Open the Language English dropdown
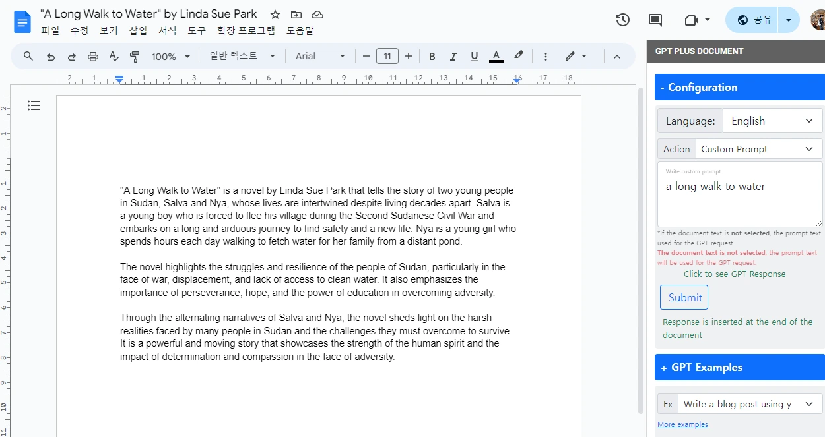 tap(773, 121)
